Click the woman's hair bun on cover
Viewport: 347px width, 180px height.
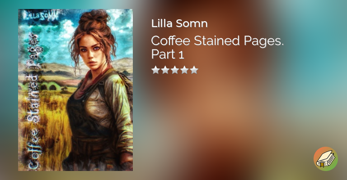coord(94,19)
